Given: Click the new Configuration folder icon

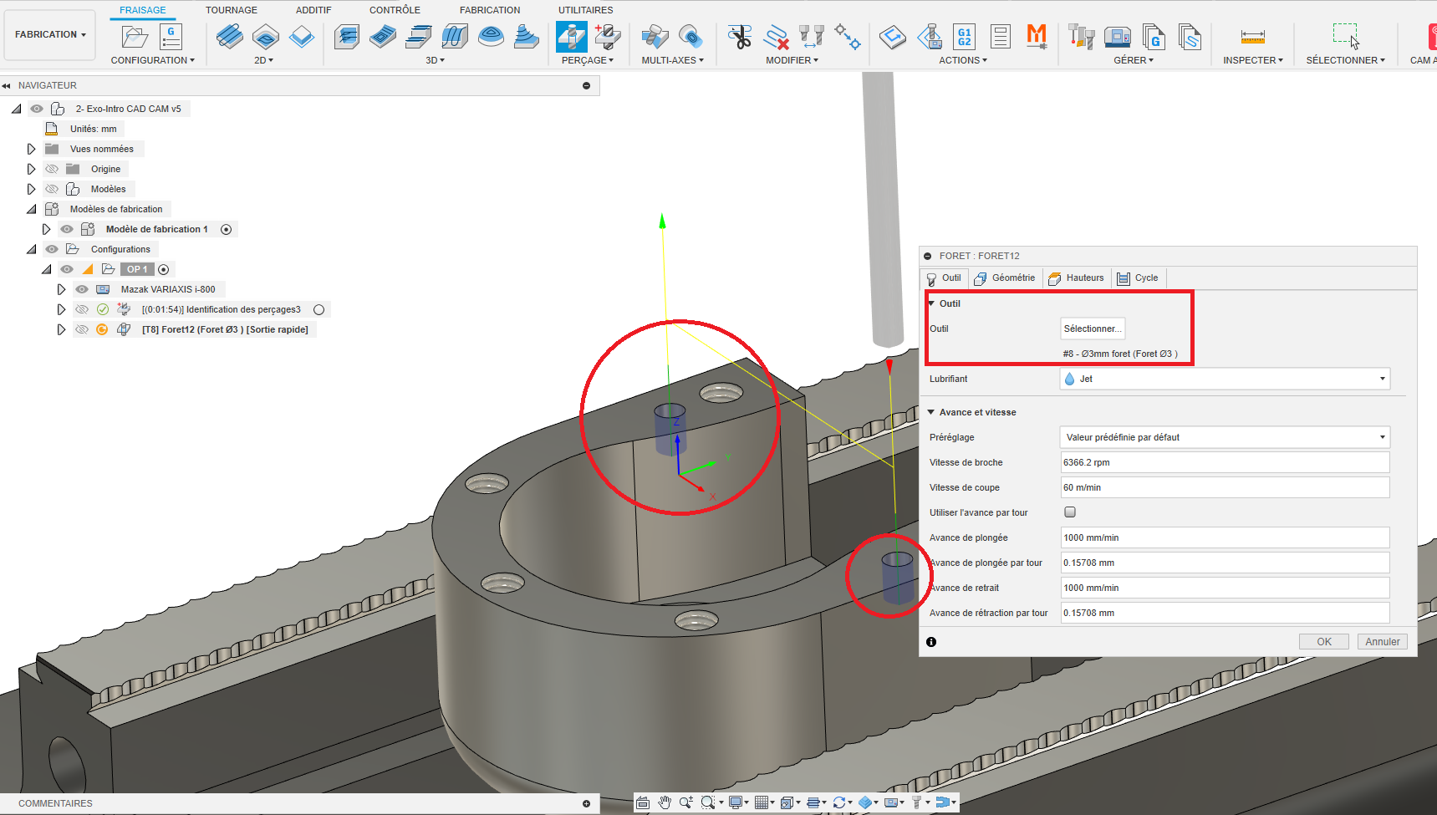Looking at the screenshot, I should (135, 37).
